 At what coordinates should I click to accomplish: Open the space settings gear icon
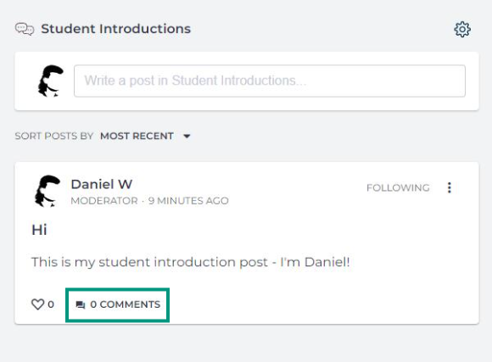(x=462, y=30)
